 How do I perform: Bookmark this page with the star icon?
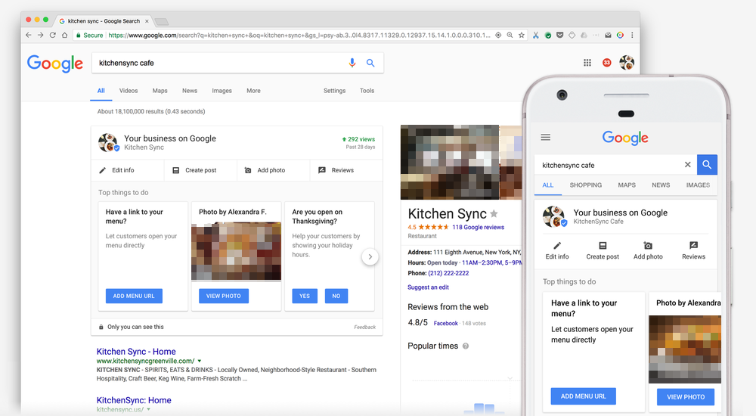tap(522, 35)
